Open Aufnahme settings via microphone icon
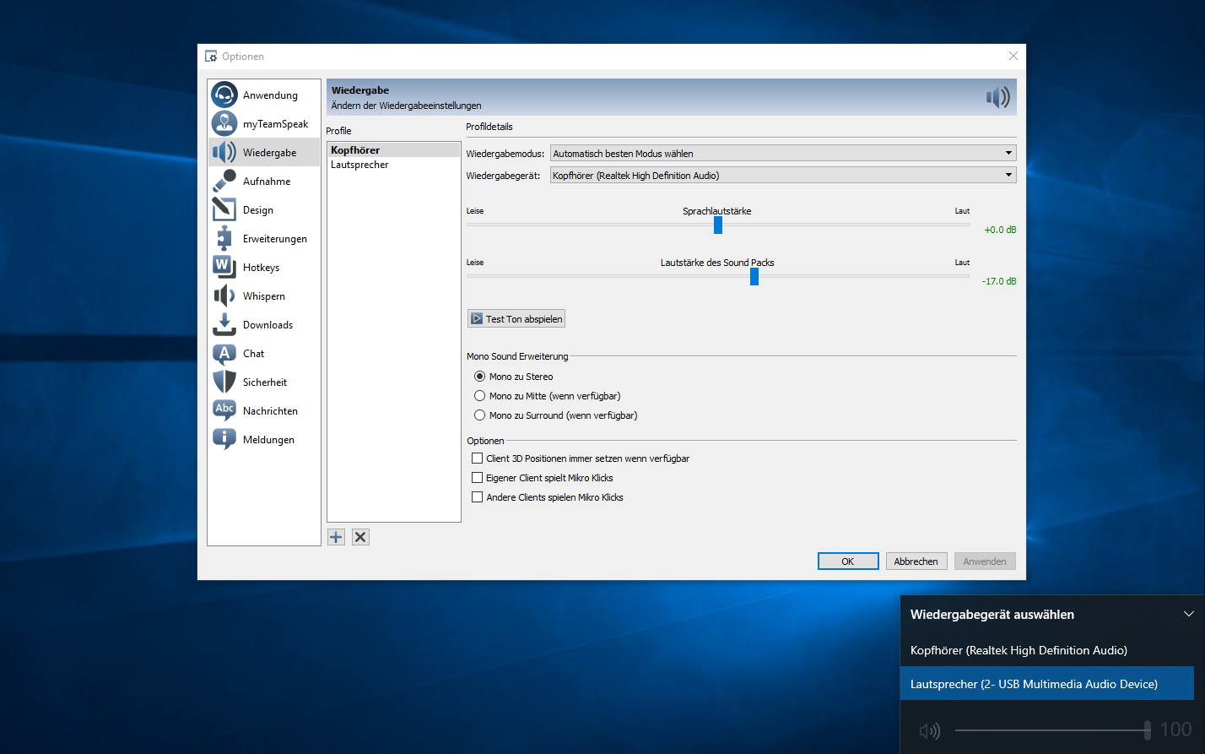Image resolution: width=1205 pixels, height=754 pixels. [224, 181]
